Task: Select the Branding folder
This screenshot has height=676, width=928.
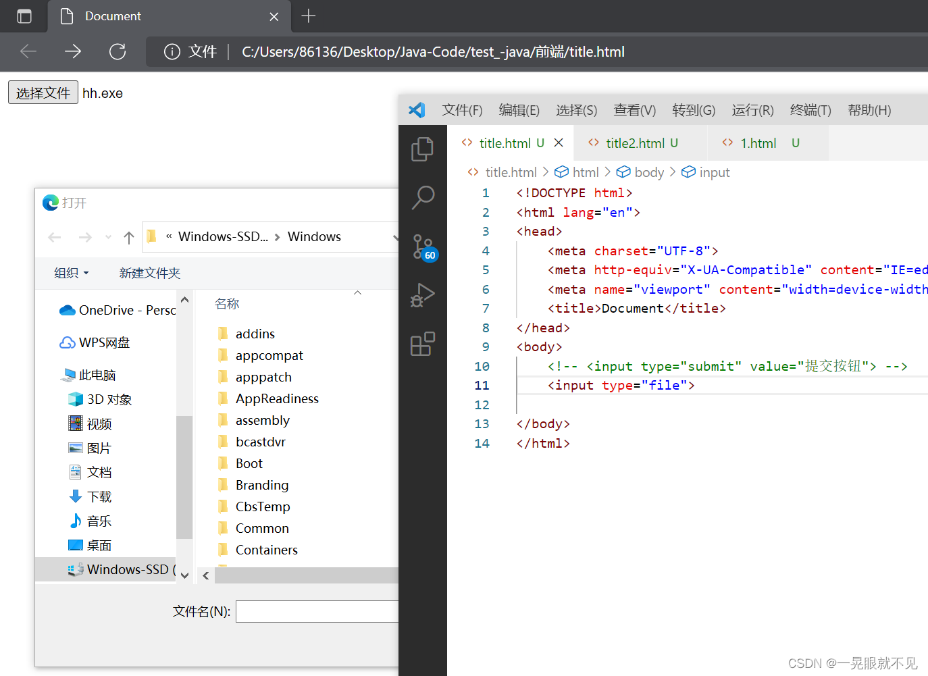Action: tap(253, 485)
